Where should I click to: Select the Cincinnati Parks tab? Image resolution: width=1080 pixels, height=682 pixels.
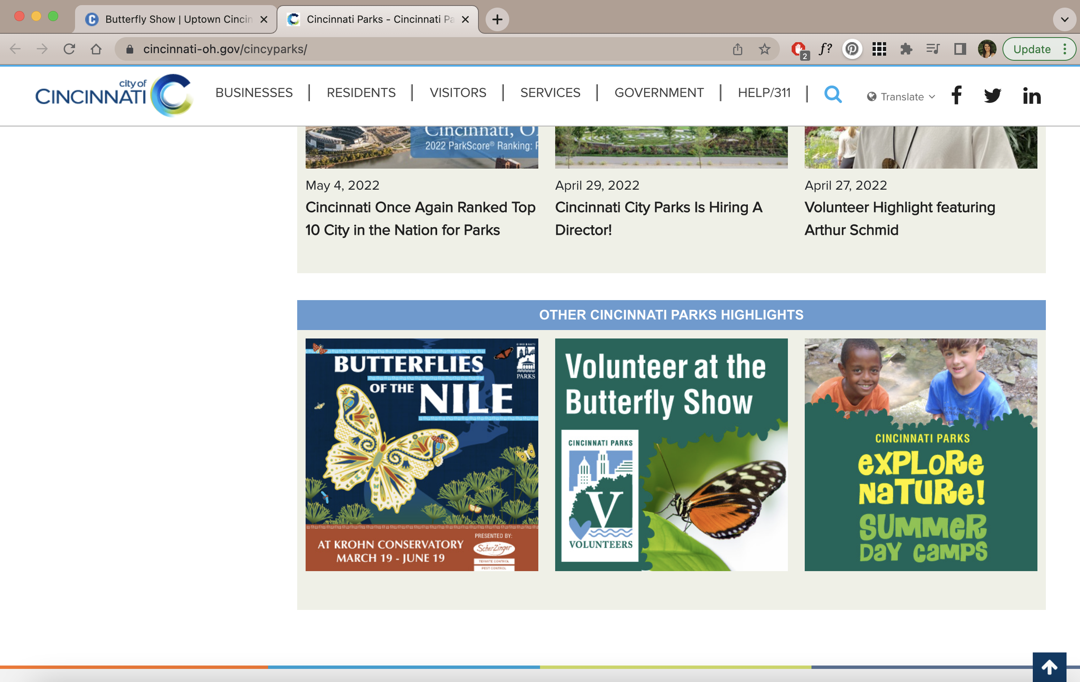[378, 19]
